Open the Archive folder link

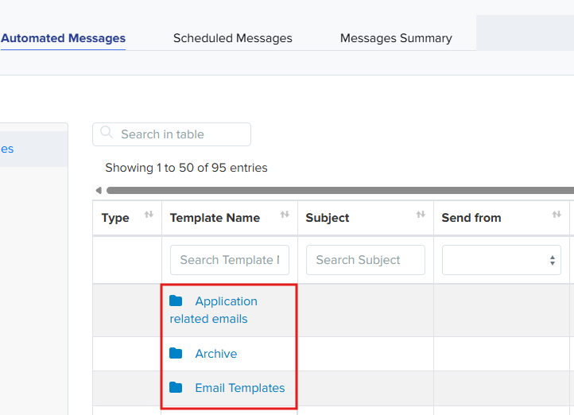click(x=216, y=354)
